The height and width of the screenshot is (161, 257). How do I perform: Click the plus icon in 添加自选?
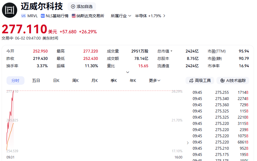click(73, 6)
